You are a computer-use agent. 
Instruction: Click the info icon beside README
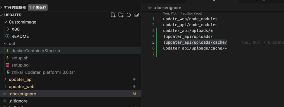pyautogui.click(x=7, y=36)
